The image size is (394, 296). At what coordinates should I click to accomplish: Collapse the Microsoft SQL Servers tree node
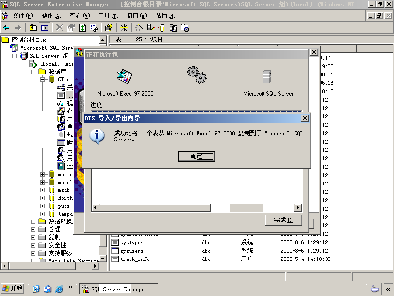(x=5, y=48)
